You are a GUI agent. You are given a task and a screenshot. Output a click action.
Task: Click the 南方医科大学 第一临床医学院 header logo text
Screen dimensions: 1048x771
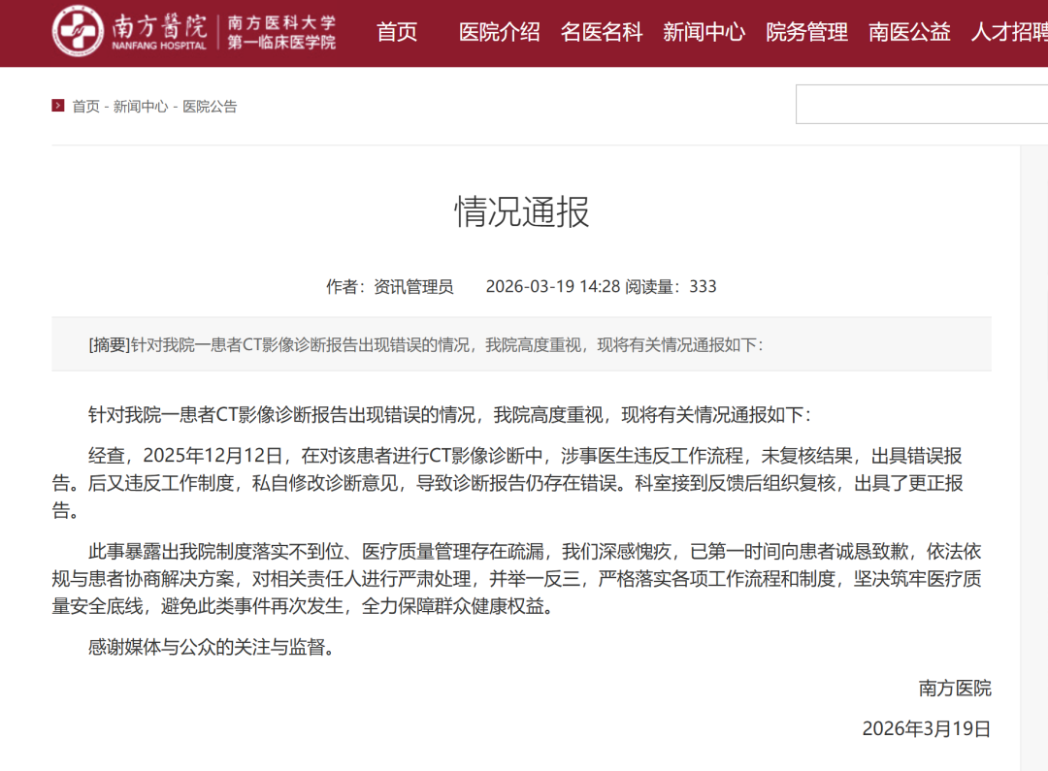[281, 33]
